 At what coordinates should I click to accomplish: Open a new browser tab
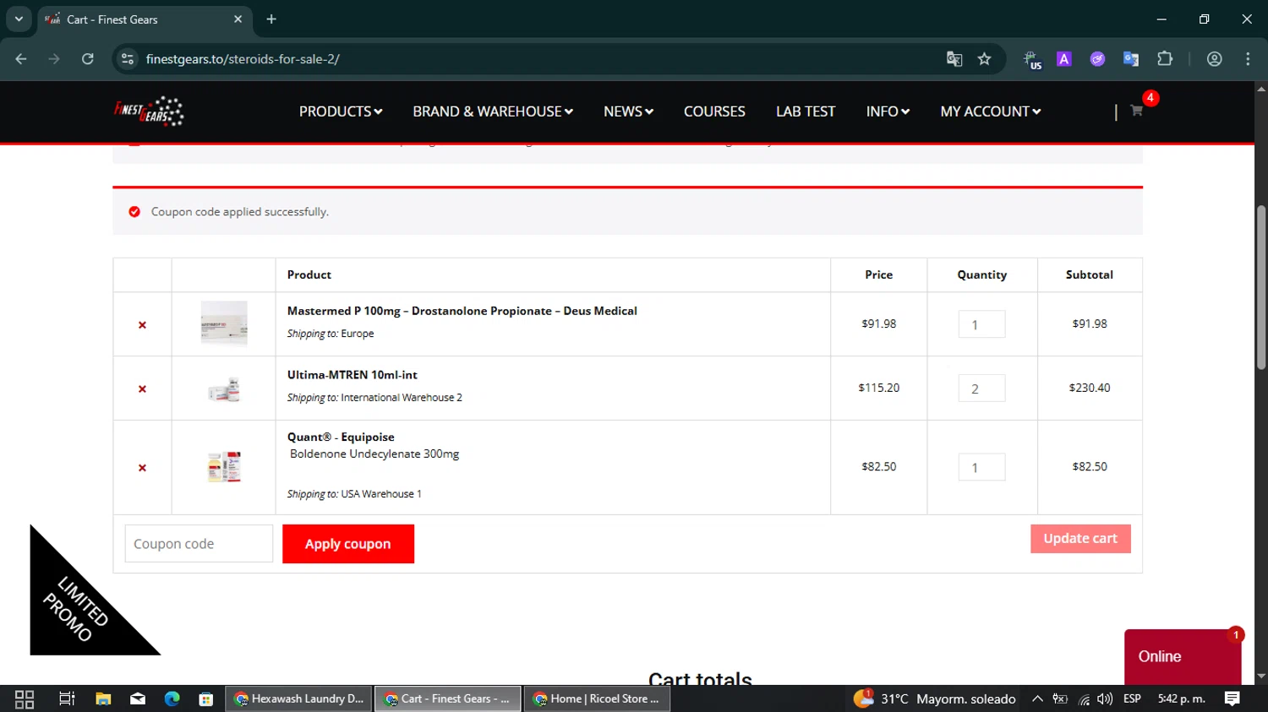coord(271,19)
